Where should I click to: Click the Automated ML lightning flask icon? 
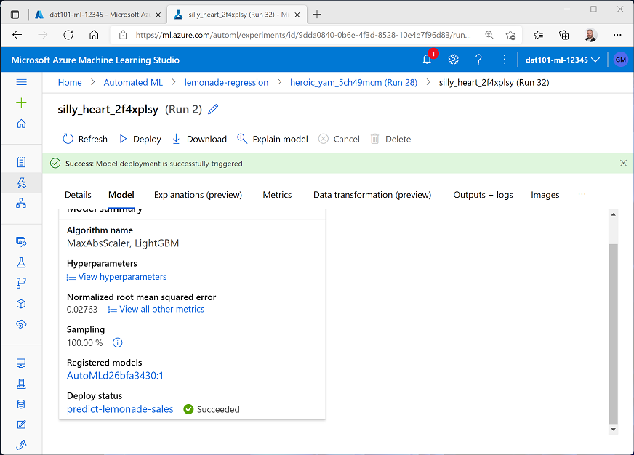(x=21, y=182)
